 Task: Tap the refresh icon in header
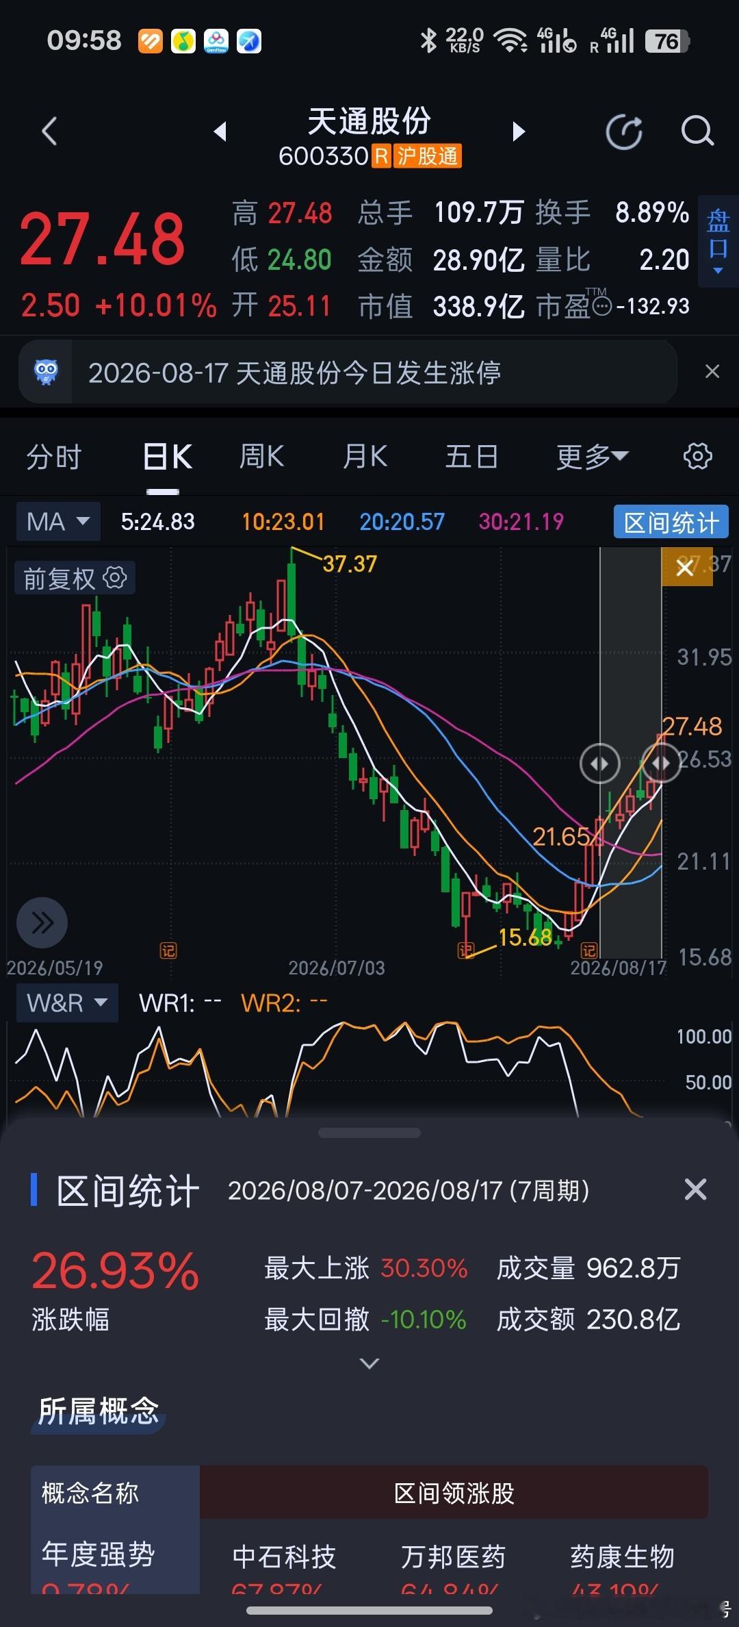pyautogui.click(x=624, y=131)
